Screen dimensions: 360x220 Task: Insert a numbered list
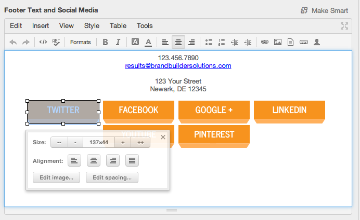click(x=222, y=42)
